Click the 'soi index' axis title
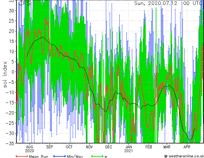 pyautogui.click(x=5, y=74)
